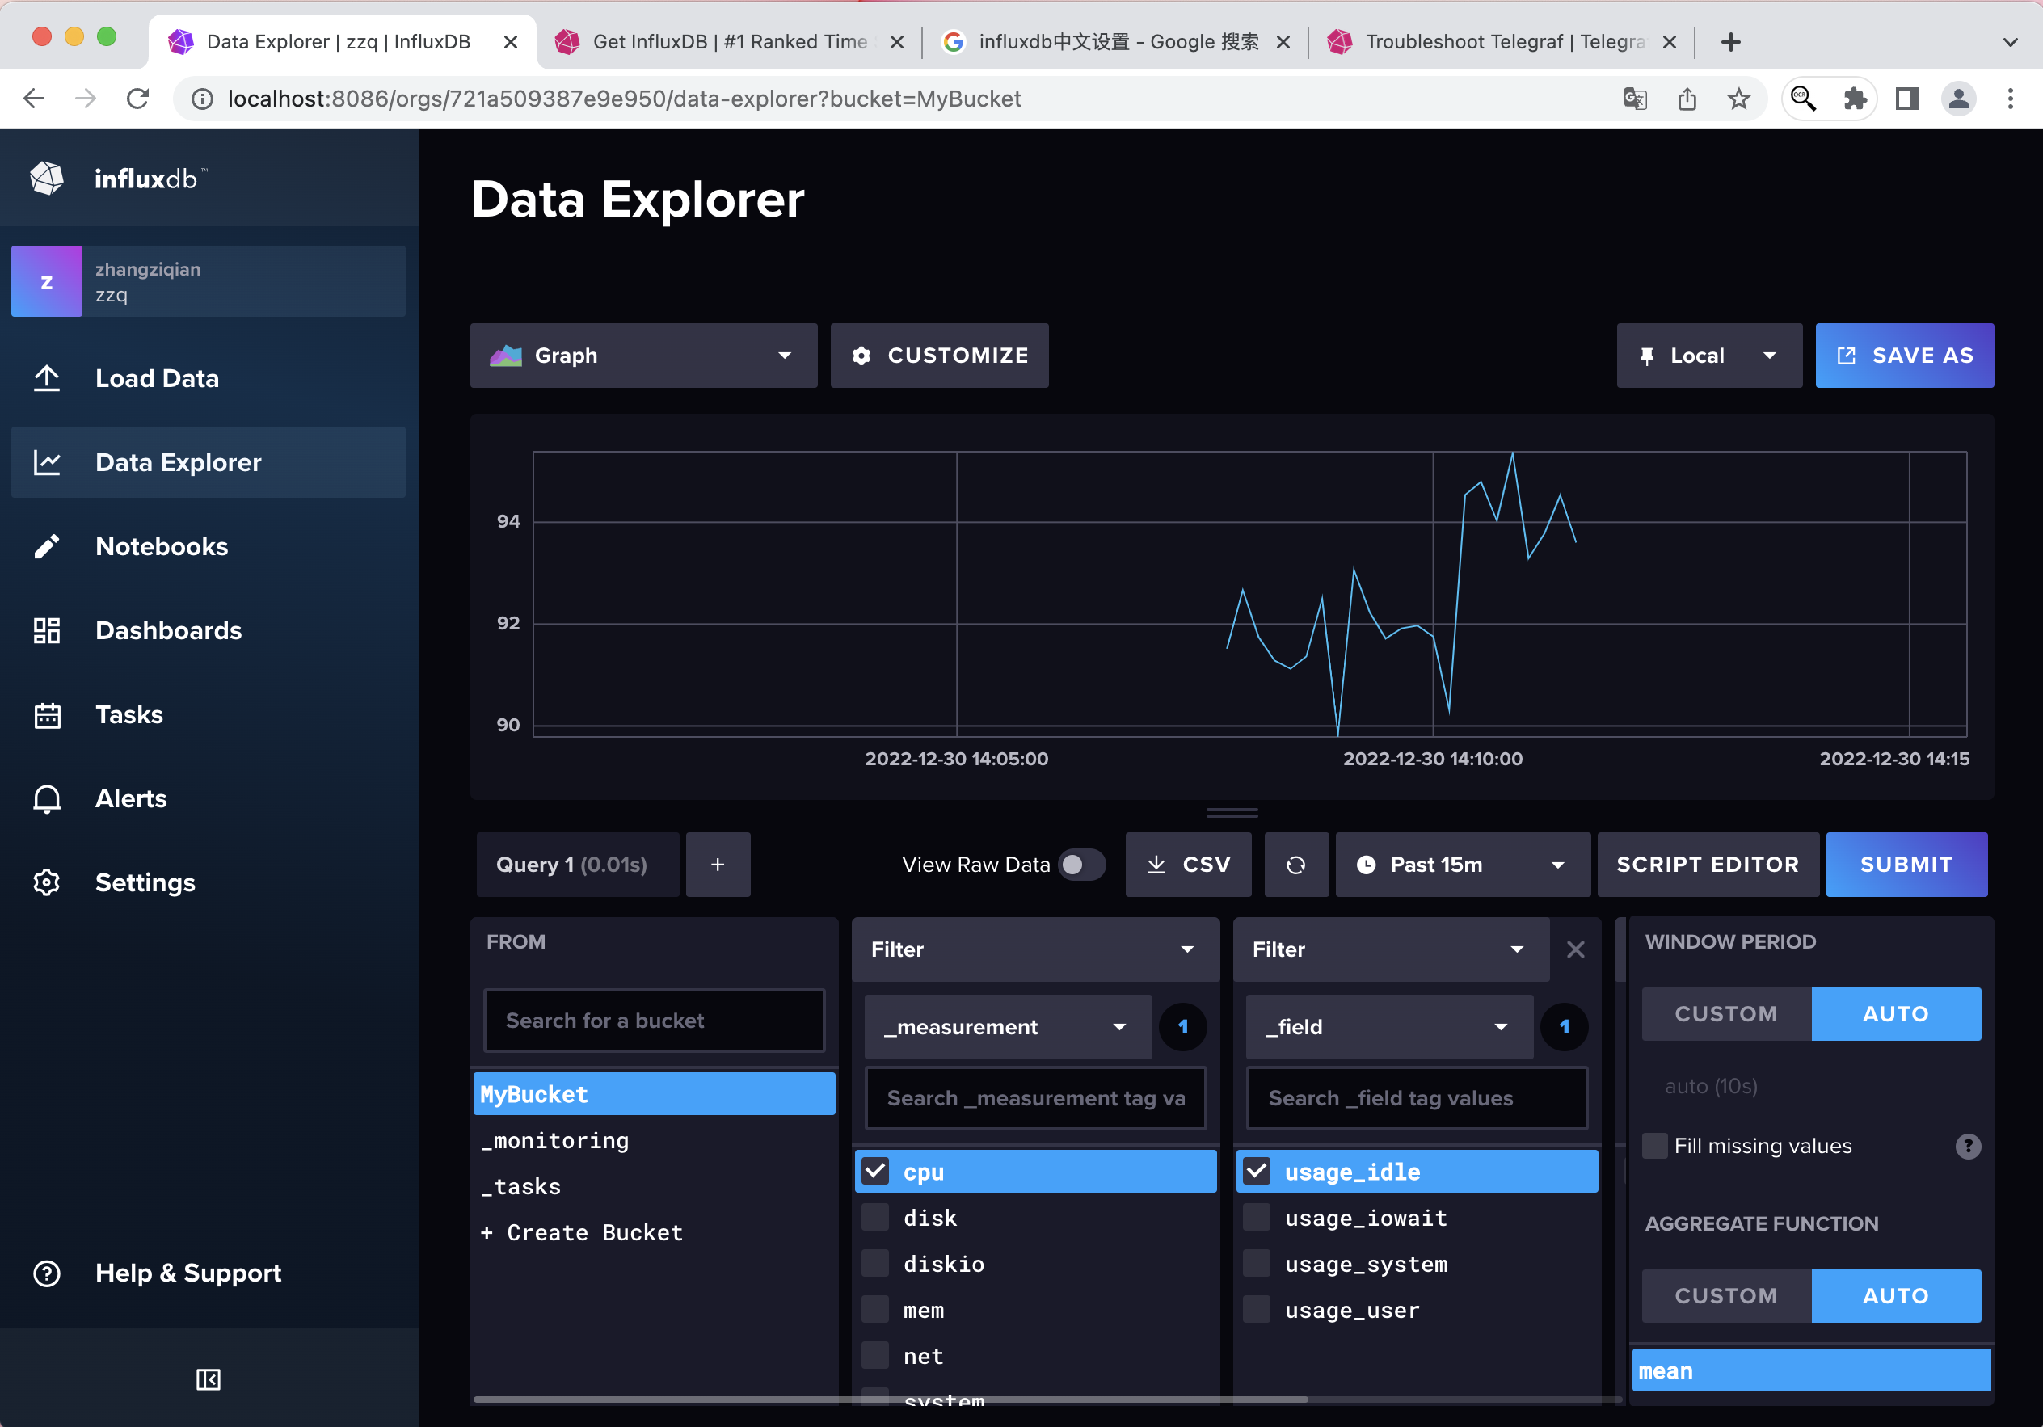Open Chrome three-dot menu

[2010, 99]
